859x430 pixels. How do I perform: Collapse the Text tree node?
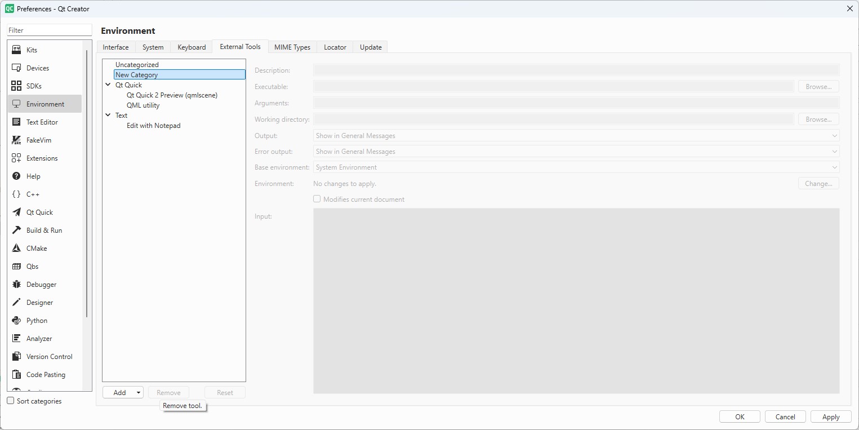108,116
